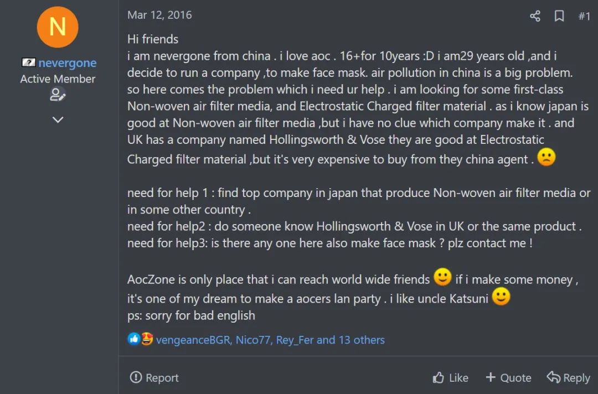Toggle the bookmark icon on post #1
Image resolution: width=598 pixels, height=394 pixels.
click(559, 16)
